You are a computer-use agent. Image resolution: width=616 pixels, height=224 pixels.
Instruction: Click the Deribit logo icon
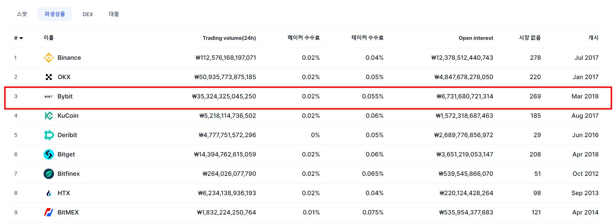click(x=48, y=135)
